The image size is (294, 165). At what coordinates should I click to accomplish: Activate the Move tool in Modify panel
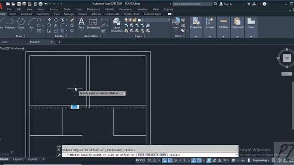[49, 20]
